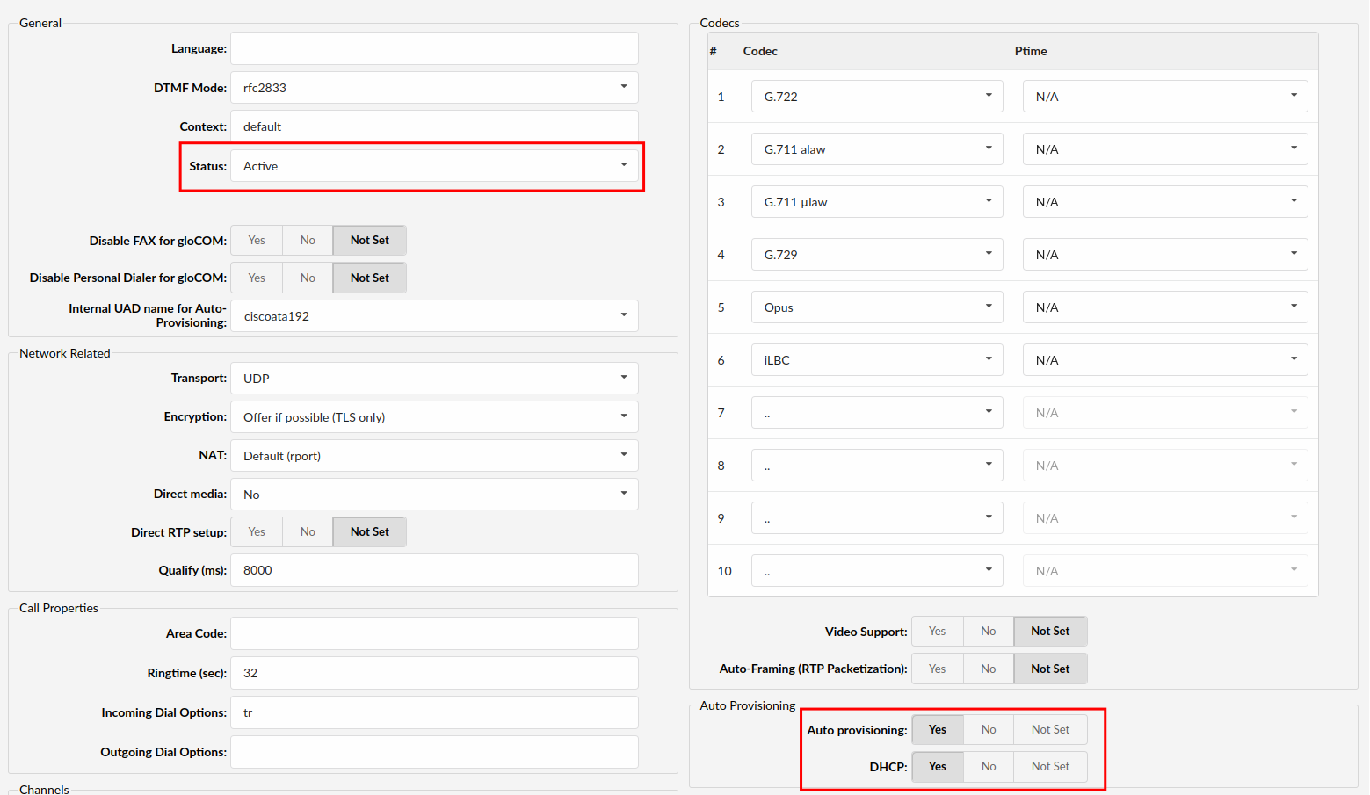Set DHCP to Yes
This screenshot has height=795, width=1370.
pos(938,766)
